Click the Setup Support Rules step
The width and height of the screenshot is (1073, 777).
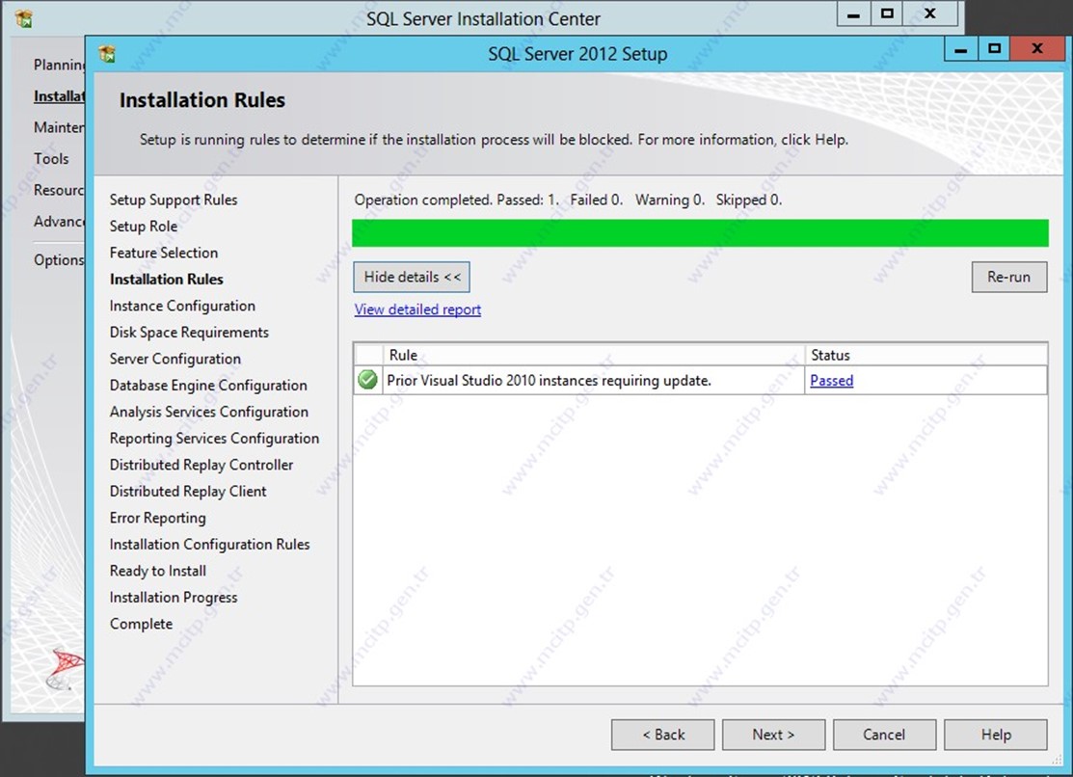click(x=174, y=200)
